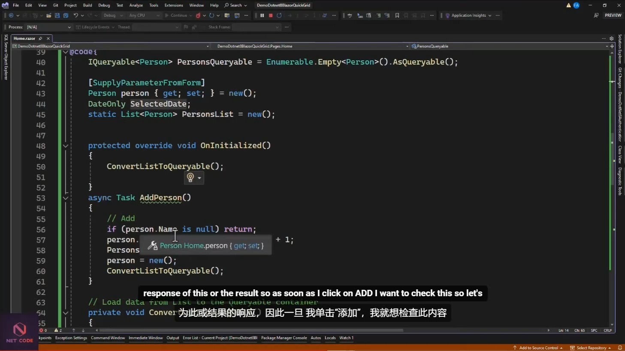Click the Save icon in the toolbar
This screenshot has height=351, width=625.
point(57,15)
